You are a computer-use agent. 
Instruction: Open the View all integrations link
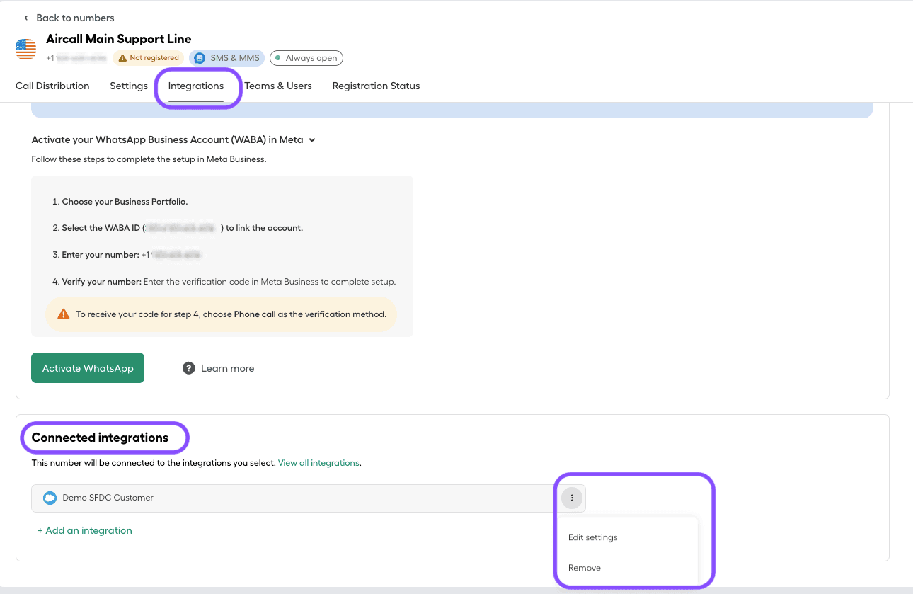coord(318,462)
